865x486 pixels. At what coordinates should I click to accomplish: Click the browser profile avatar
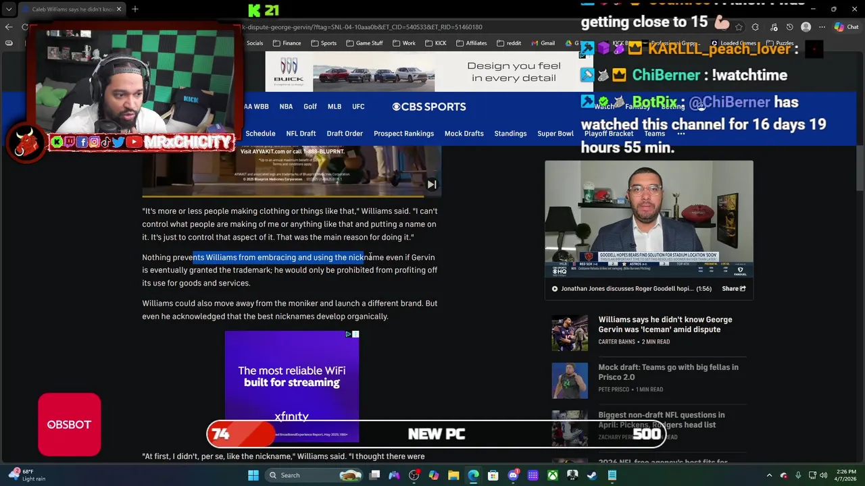(806, 27)
